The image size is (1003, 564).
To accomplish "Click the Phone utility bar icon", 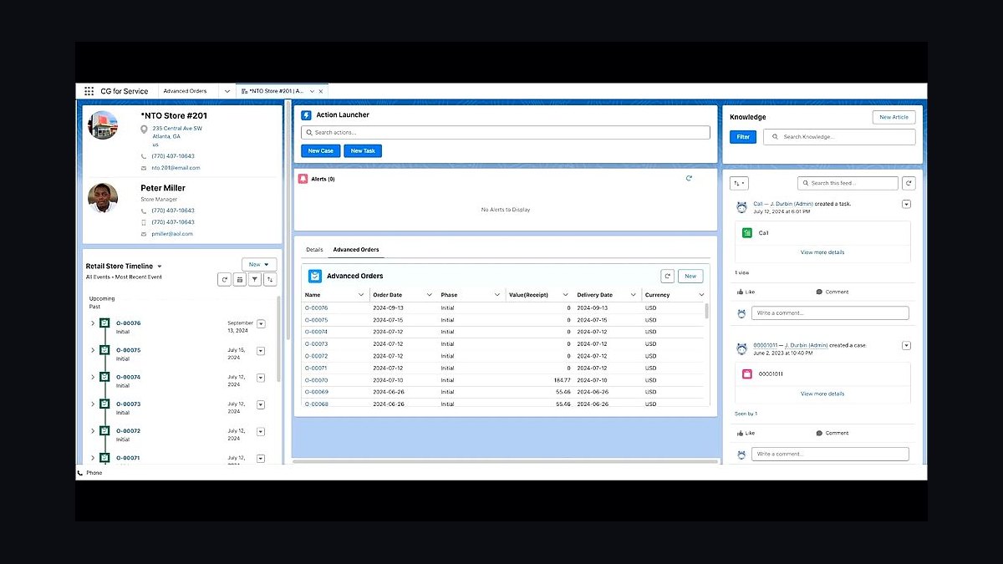I will tap(80, 473).
